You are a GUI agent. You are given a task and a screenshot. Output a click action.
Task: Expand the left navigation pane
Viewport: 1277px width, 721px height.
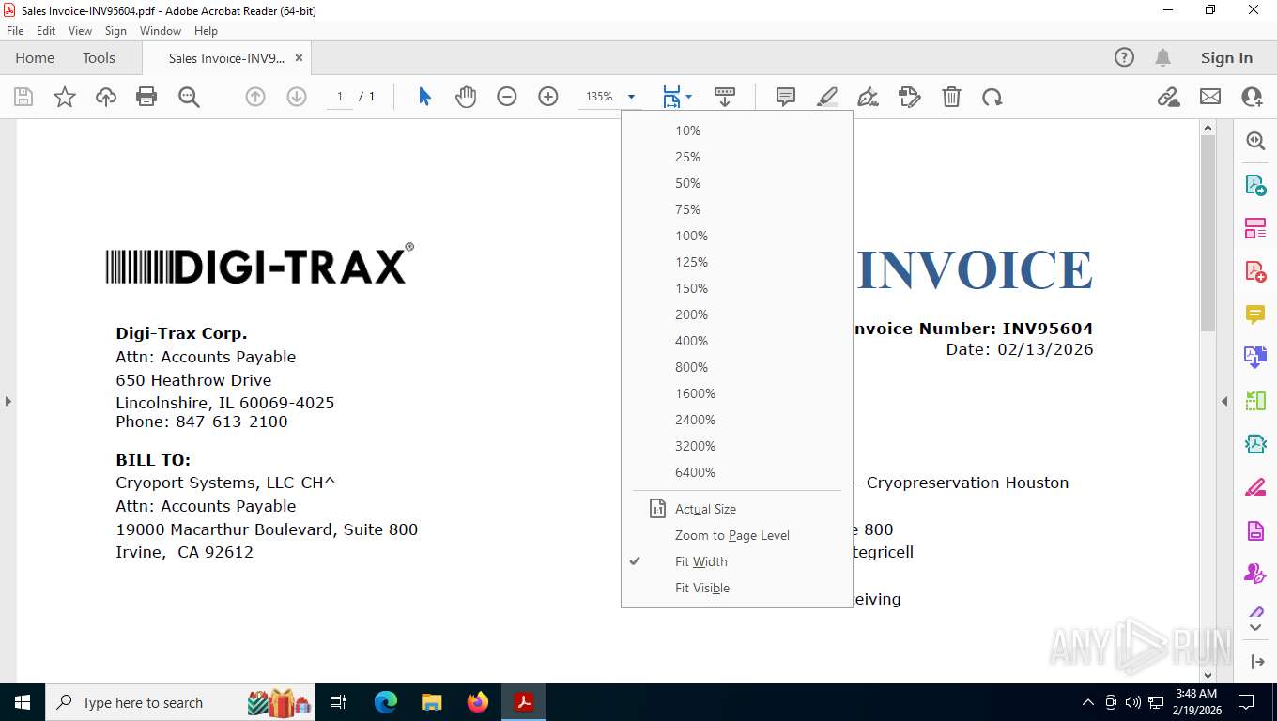pyautogui.click(x=8, y=401)
